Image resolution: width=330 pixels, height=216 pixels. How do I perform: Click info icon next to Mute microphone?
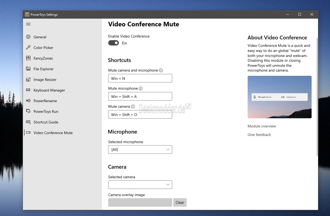pos(141,89)
